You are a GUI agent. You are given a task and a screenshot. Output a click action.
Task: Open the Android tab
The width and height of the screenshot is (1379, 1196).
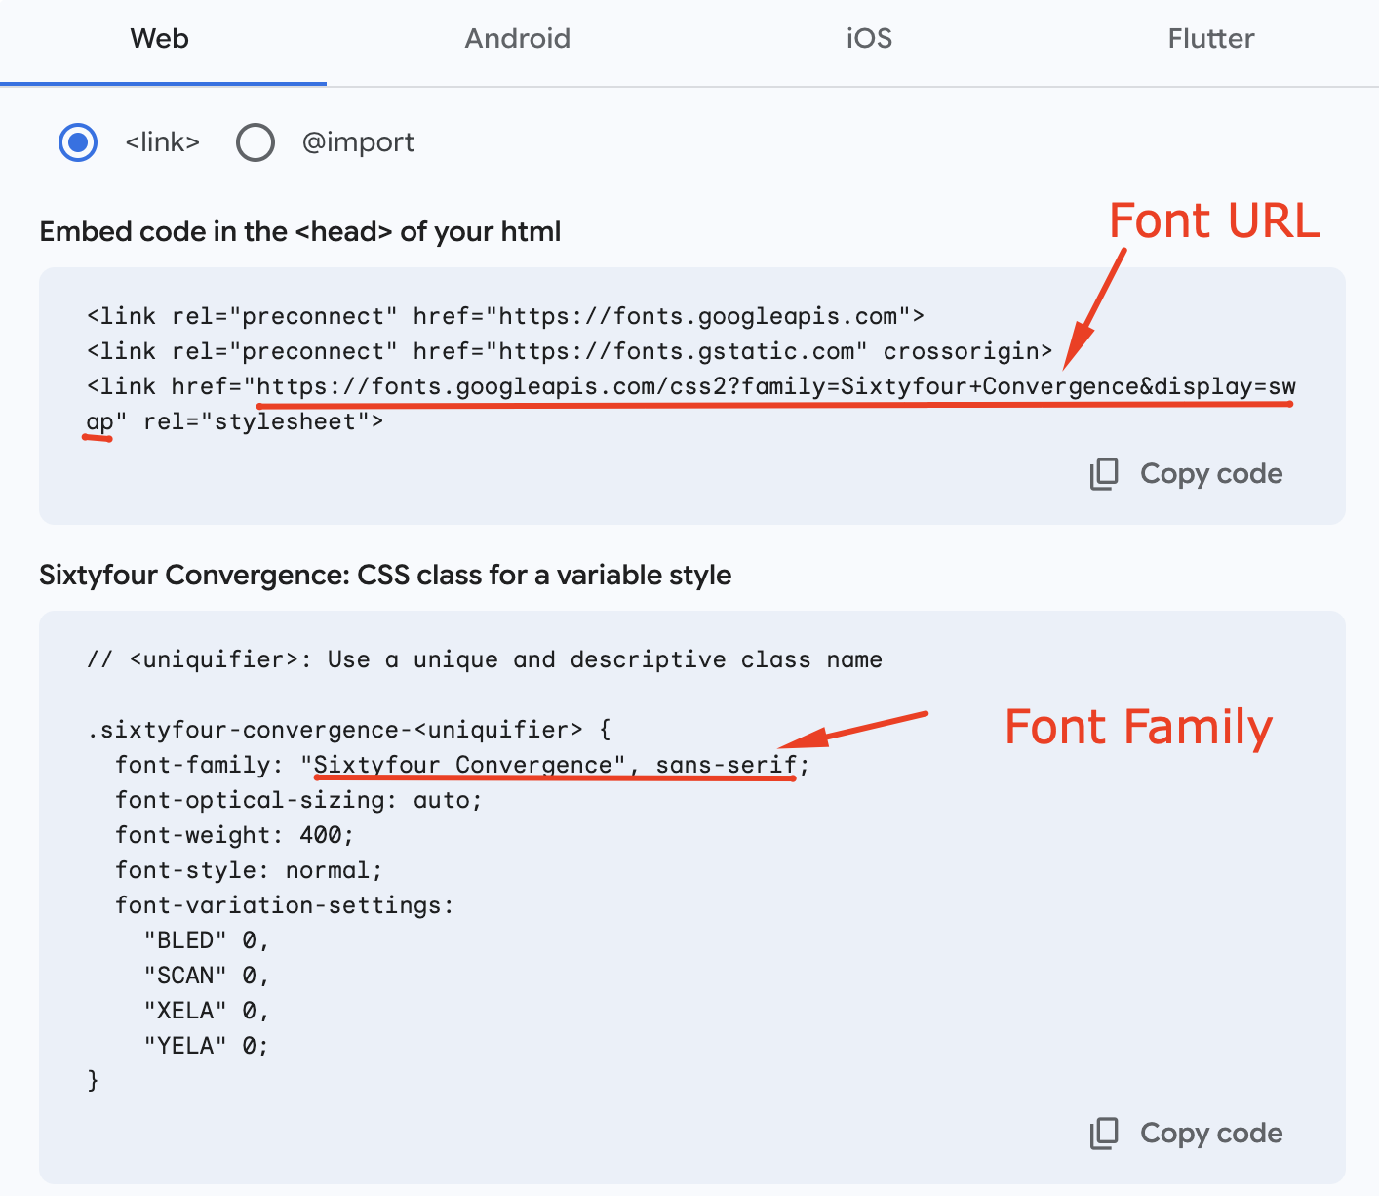click(x=517, y=39)
